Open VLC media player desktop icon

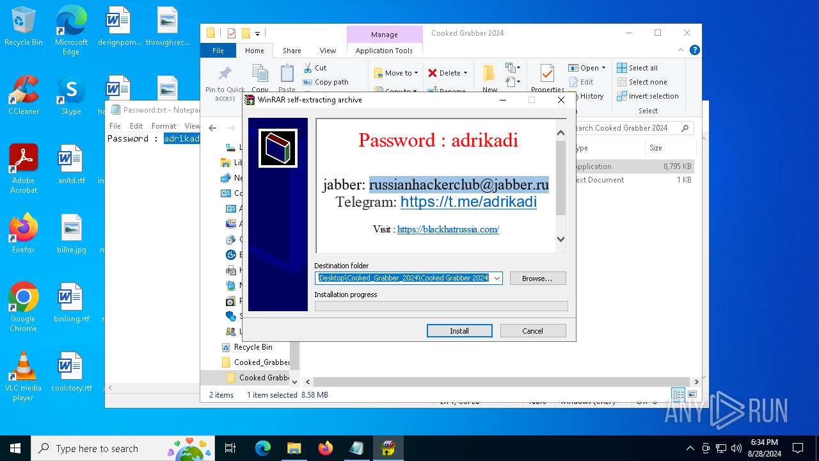point(24,376)
